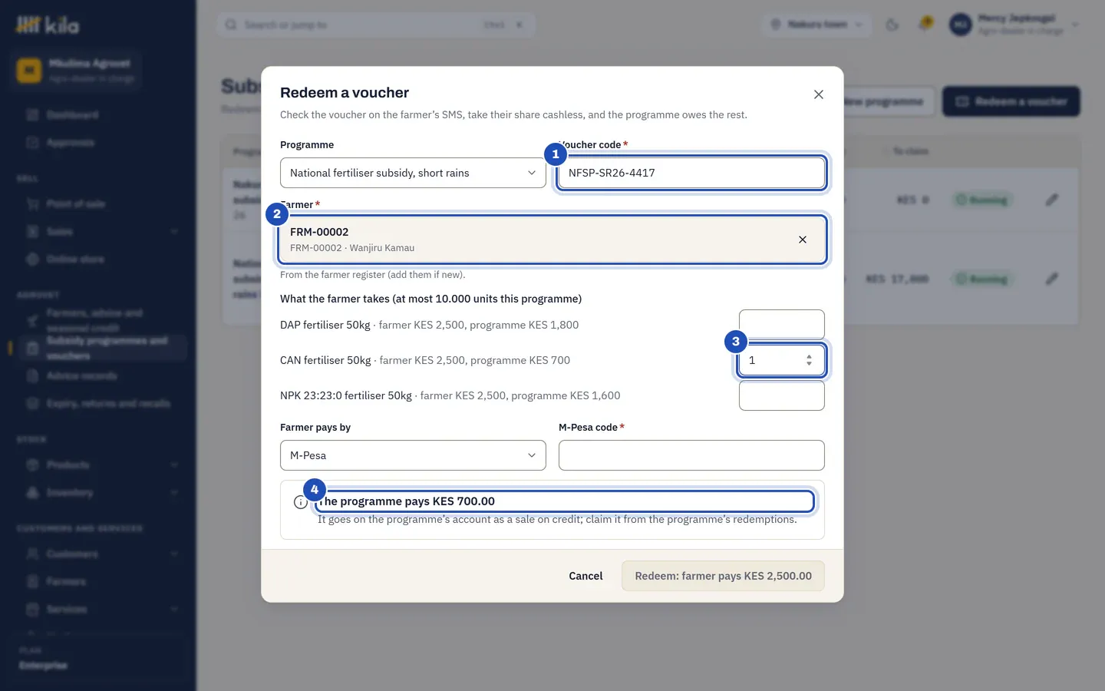Viewport: 1105px width, 691px height.
Task: Open the Mercy Jepkosgei user menu
Action: [1014, 25]
